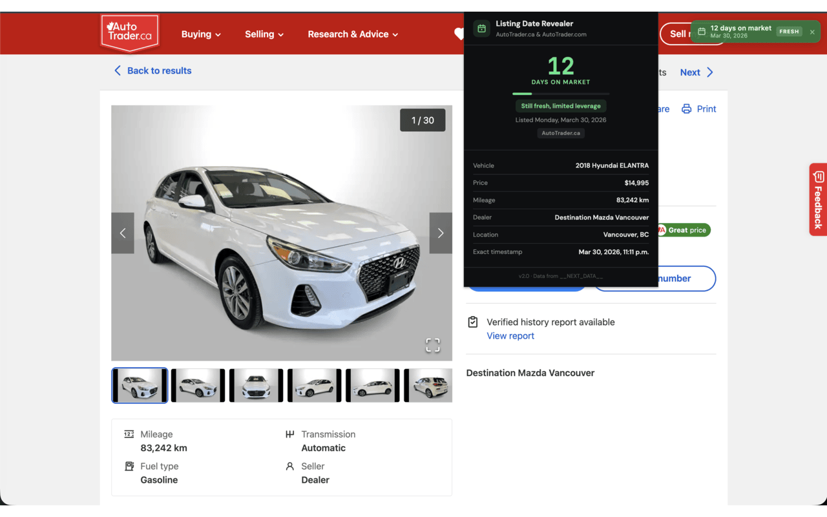Click the transmission gear icon
This screenshot has height=517, width=827.
pyautogui.click(x=290, y=434)
